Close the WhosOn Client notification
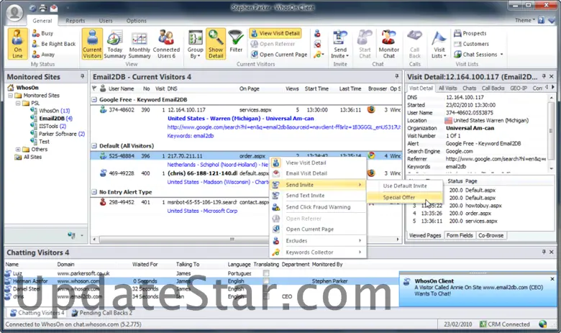The width and height of the screenshot is (561, 333). point(552,279)
